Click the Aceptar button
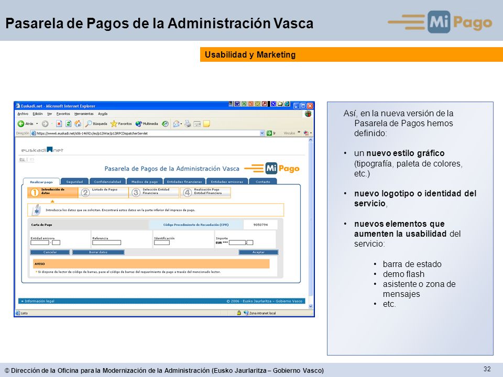Screen dimensions: 503x377 258,252
